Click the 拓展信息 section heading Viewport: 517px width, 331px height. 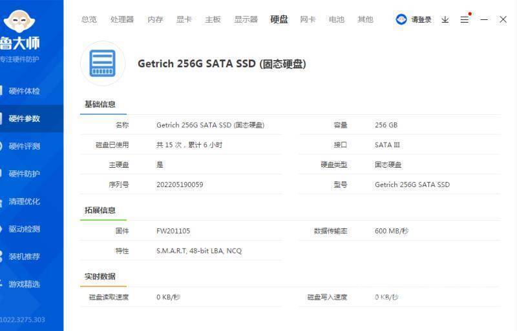(100, 210)
